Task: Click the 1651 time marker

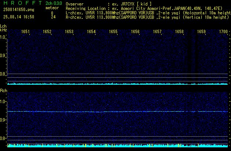Action: pos(25,32)
